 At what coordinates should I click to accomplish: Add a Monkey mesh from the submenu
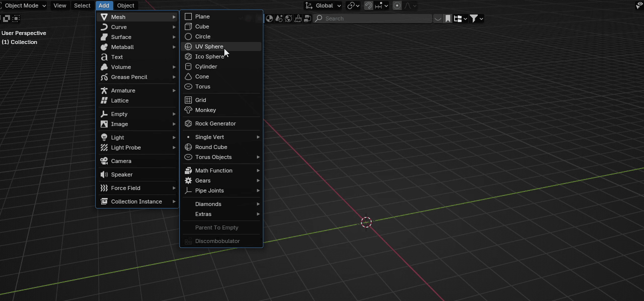(205, 110)
